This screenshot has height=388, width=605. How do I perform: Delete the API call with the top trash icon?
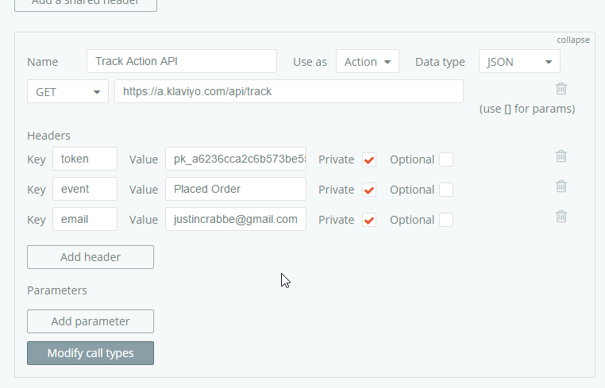pos(561,89)
